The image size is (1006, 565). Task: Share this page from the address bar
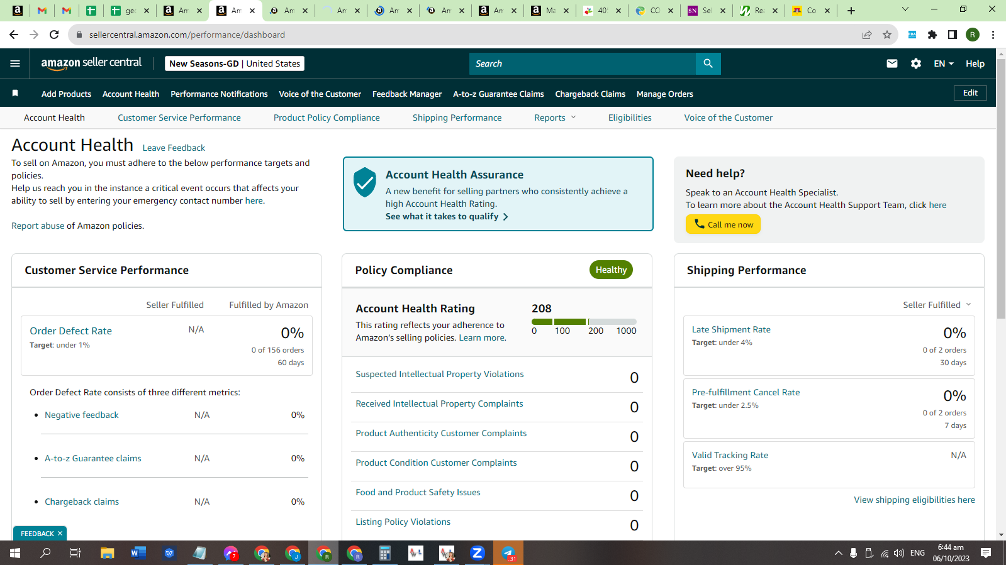tap(867, 35)
